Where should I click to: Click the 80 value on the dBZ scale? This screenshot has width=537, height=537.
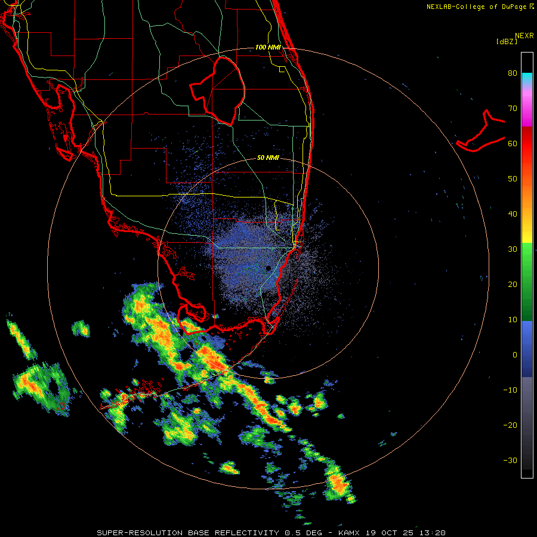(513, 73)
